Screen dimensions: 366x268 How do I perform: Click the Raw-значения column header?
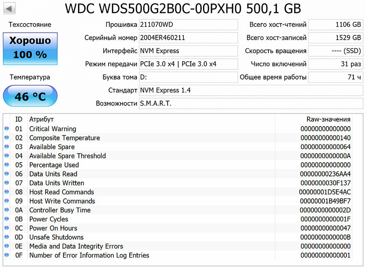[328, 119]
